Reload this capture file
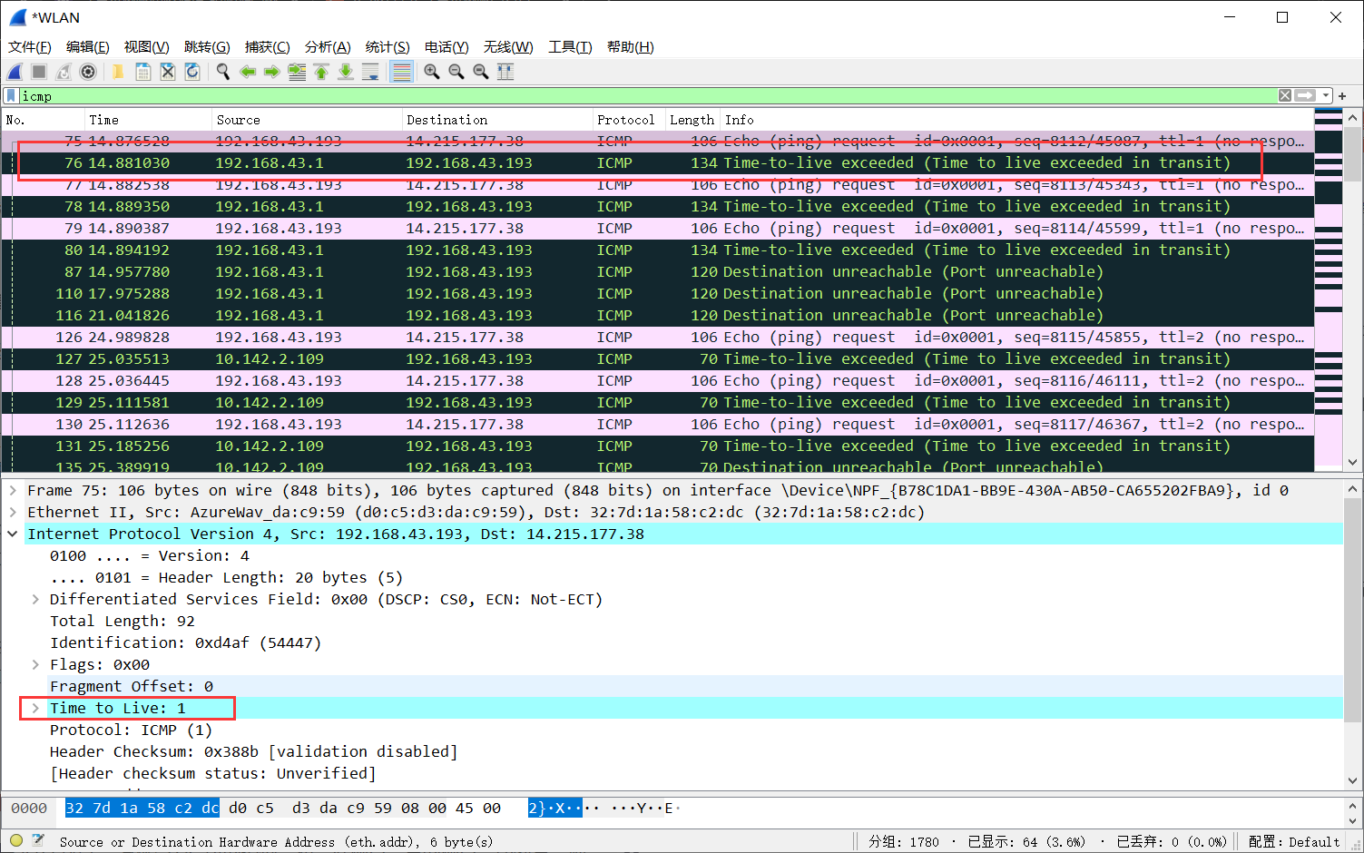This screenshot has width=1364, height=853. pos(192,72)
